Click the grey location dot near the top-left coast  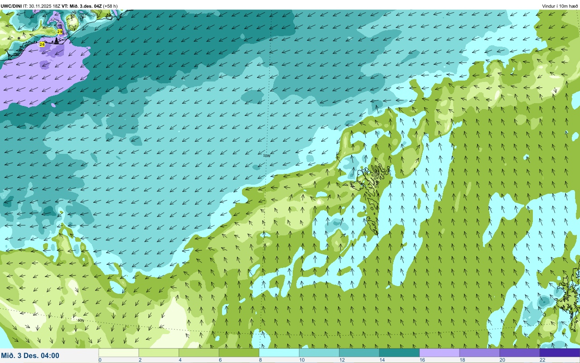pyautogui.click(x=19, y=38)
